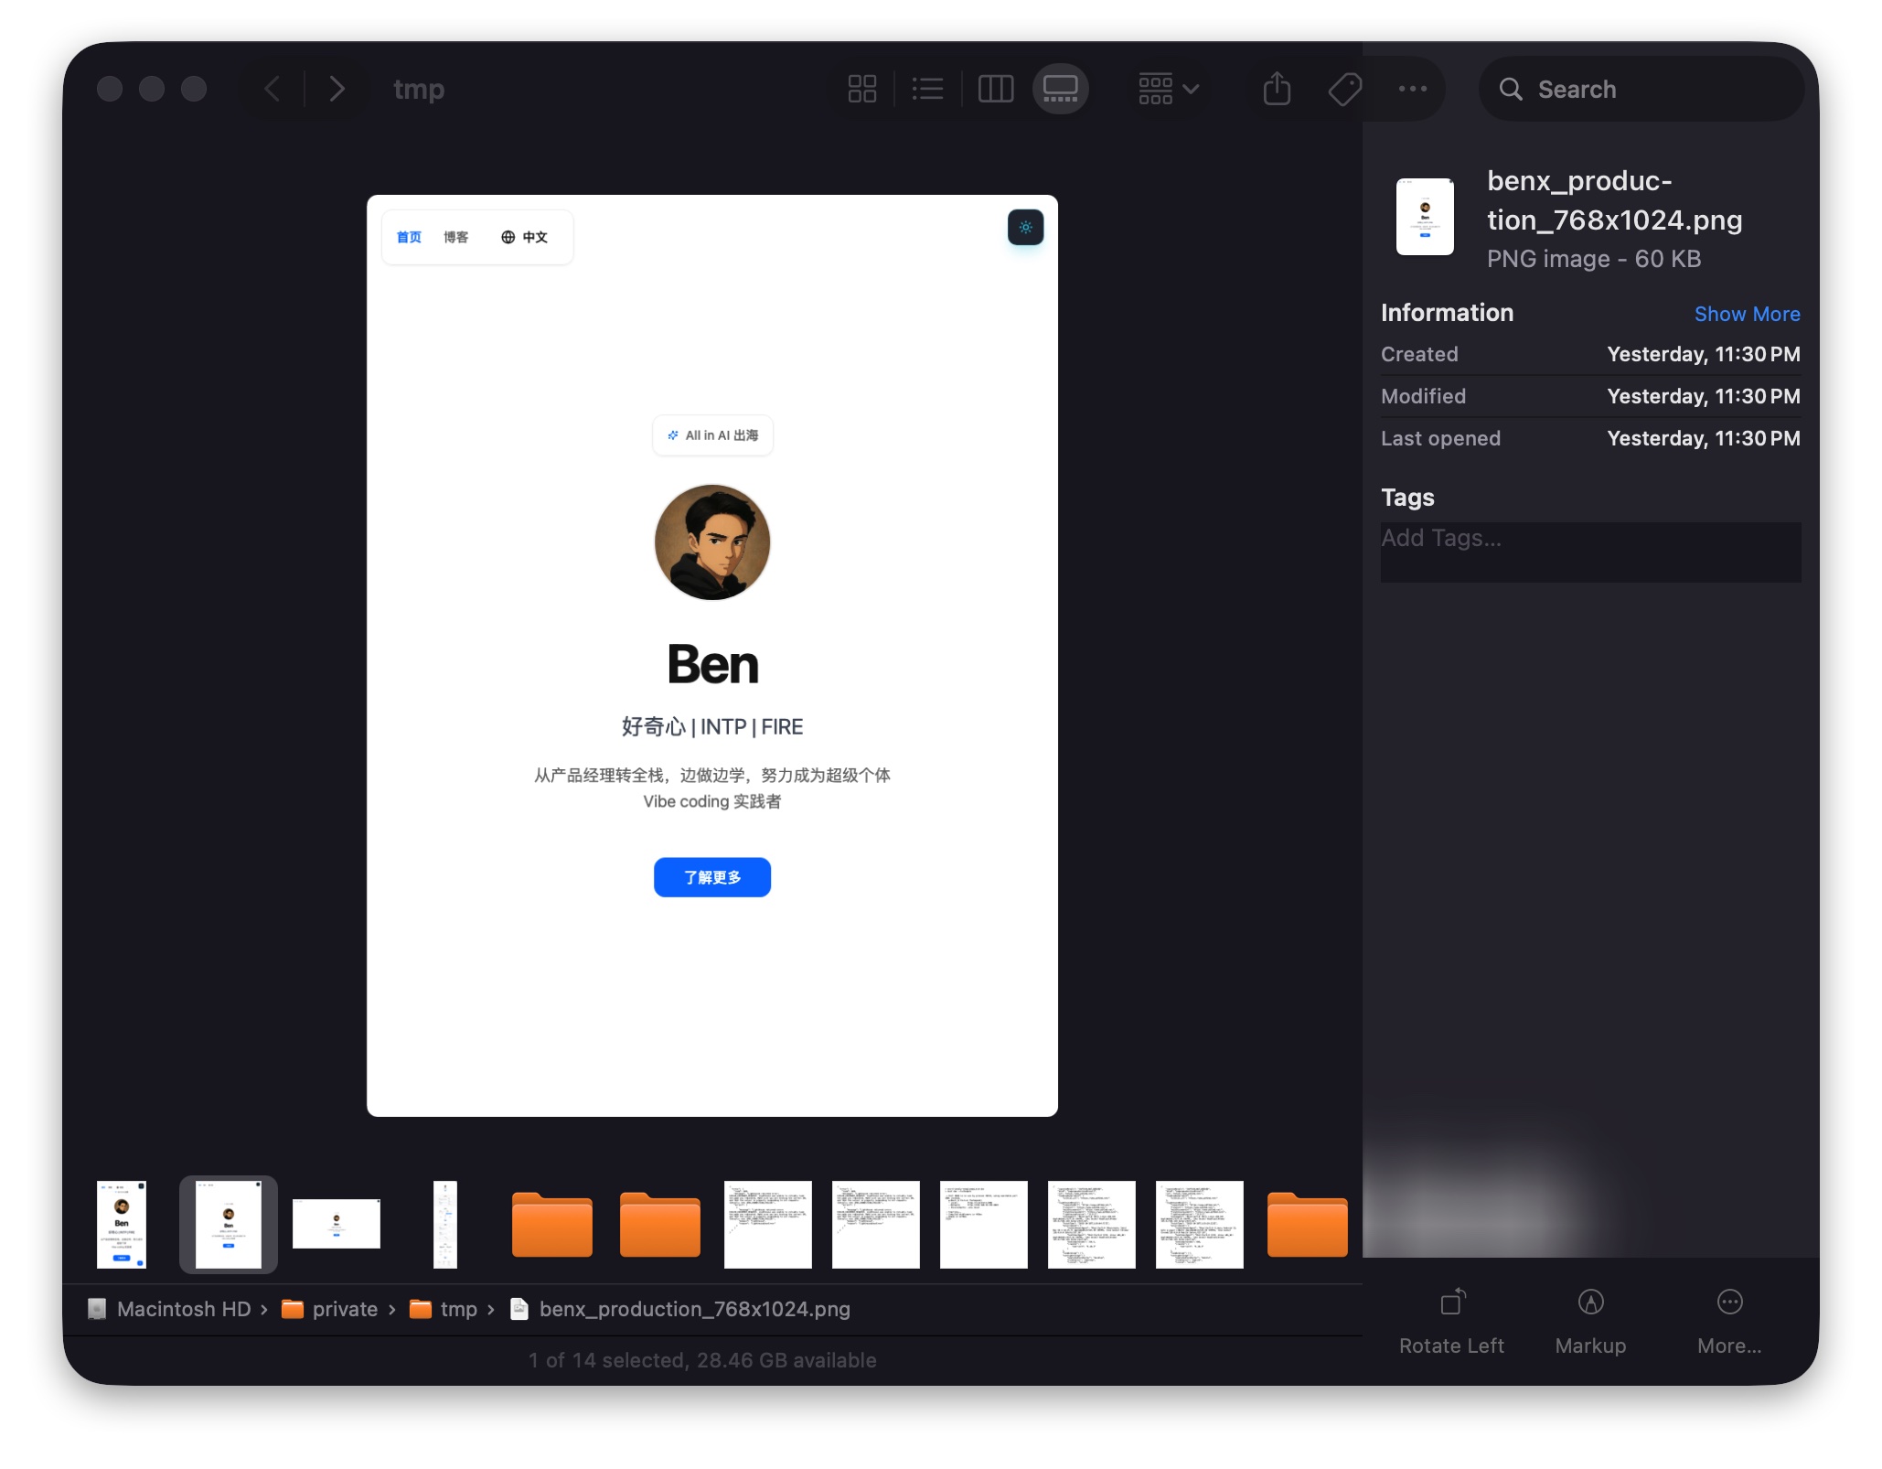
Task: Click the Share icon
Action: coord(1277,89)
